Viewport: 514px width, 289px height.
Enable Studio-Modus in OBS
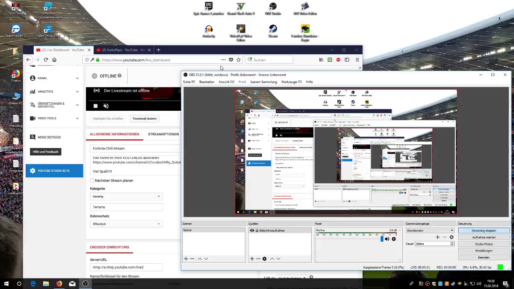(484, 244)
